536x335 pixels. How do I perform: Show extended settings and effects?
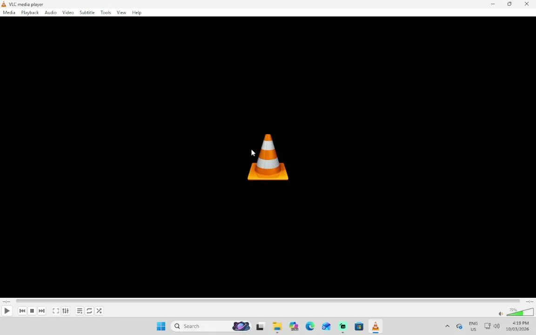pos(65,311)
